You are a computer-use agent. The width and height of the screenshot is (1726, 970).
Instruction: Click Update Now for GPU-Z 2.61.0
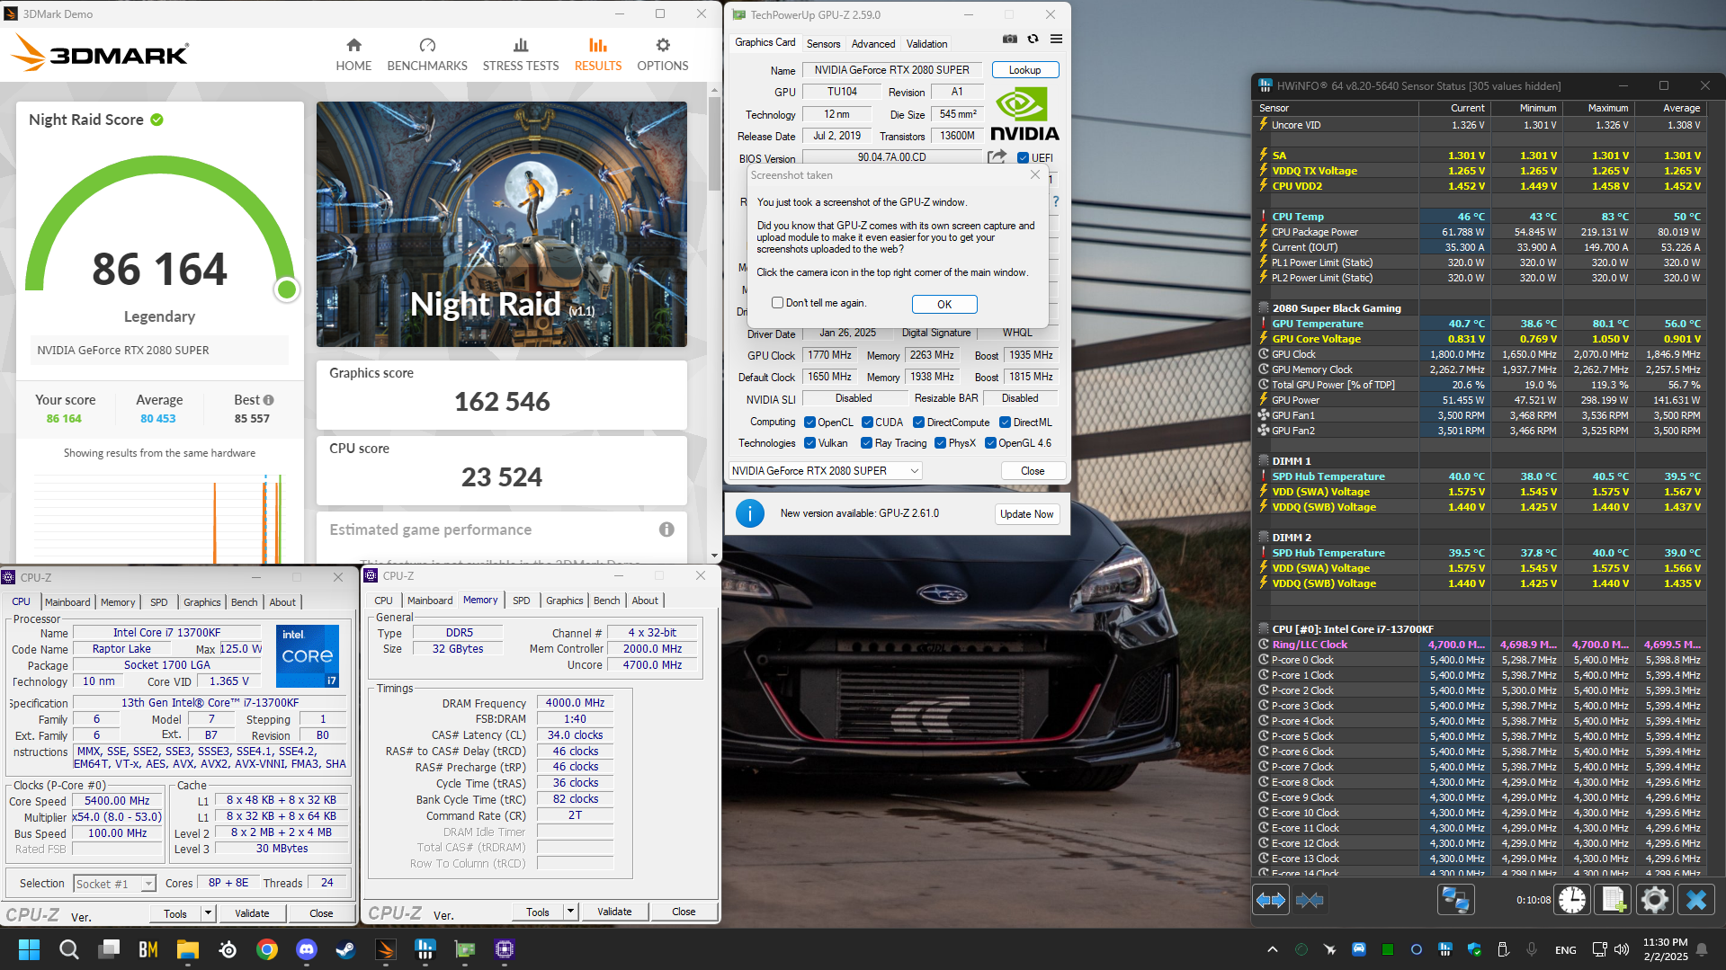[x=1026, y=514]
